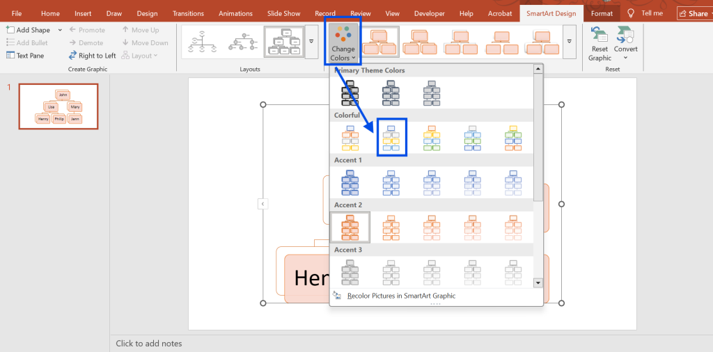This screenshot has width=713, height=352.
Task: Expand the Layouts gallery more arrow
Action: pyautogui.click(x=311, y=42)
